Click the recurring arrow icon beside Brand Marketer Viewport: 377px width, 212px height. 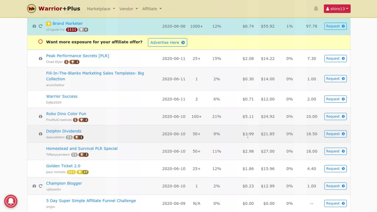[40, 26]
